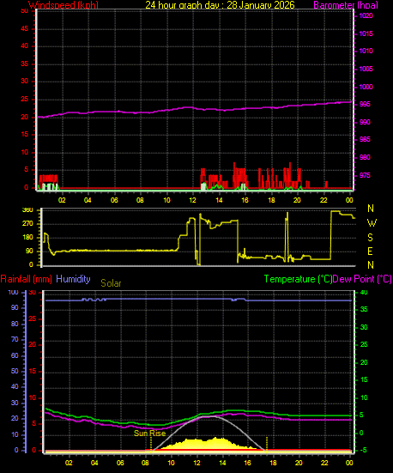This screenshot has width=393, height=473.
Task: Select barometer scale value 1010
Action: tap(366, 51)
